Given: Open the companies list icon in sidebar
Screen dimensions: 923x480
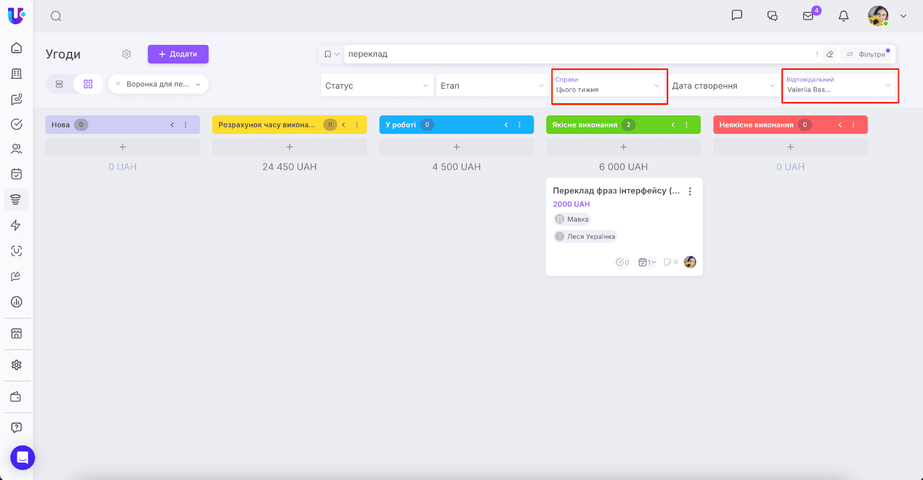Looking at the screenshot, I should pos(17,74).
